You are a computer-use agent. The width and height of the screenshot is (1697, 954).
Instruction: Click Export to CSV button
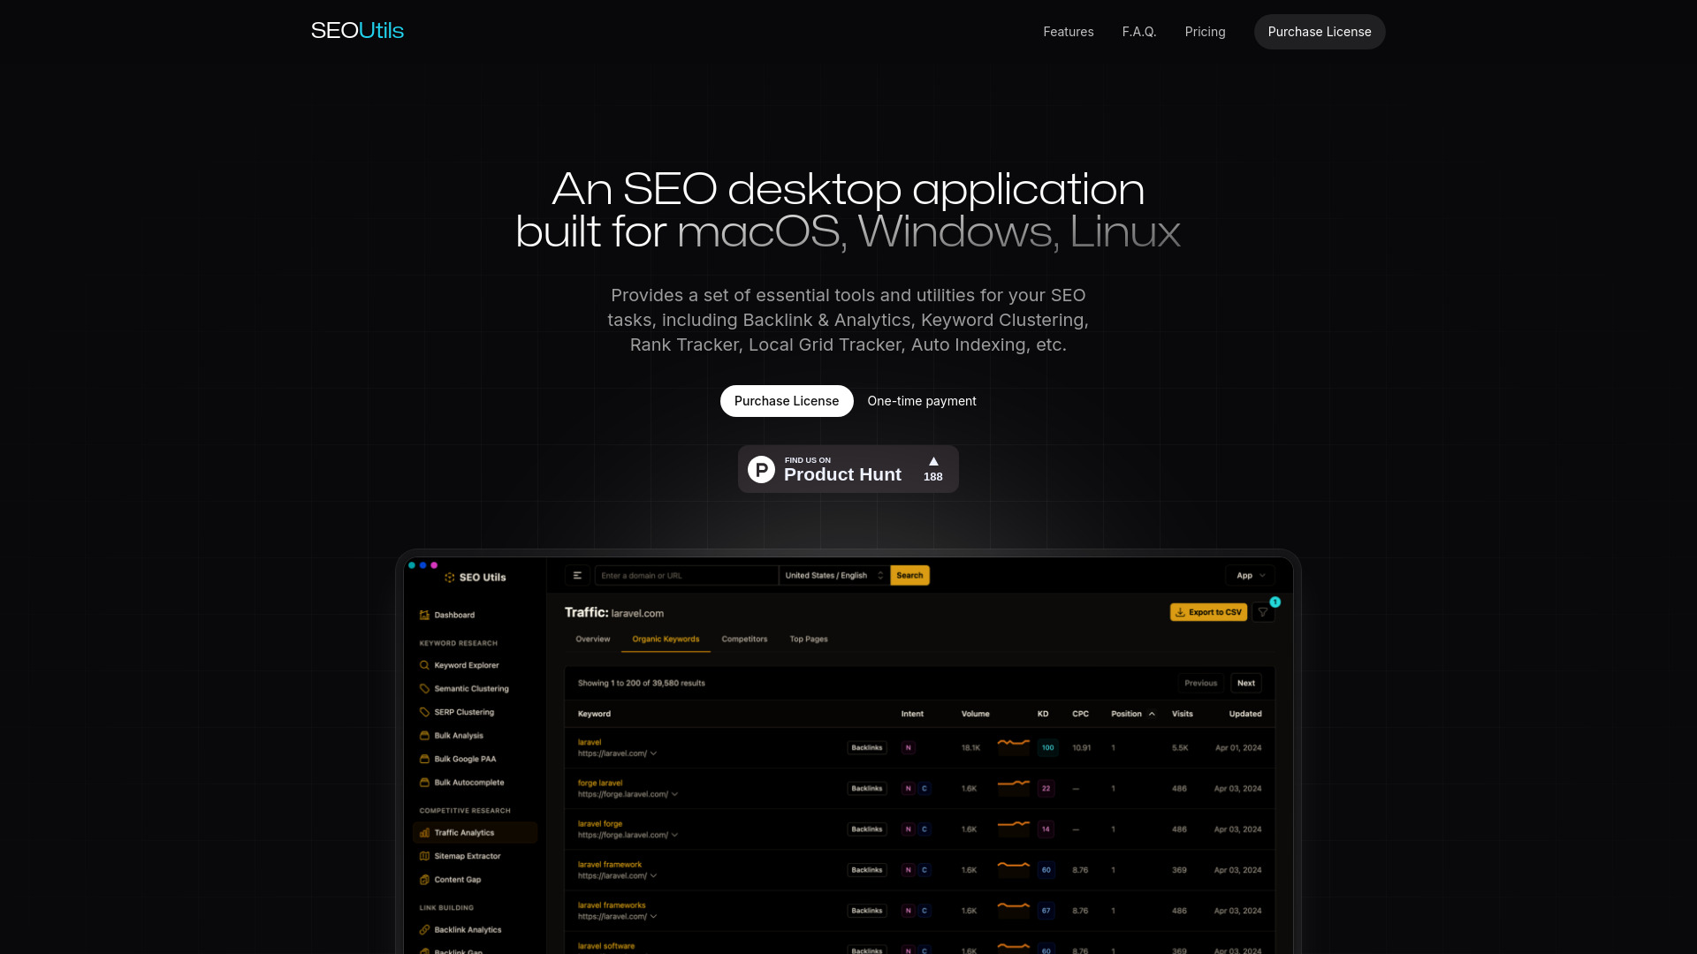coord(1208,611)
